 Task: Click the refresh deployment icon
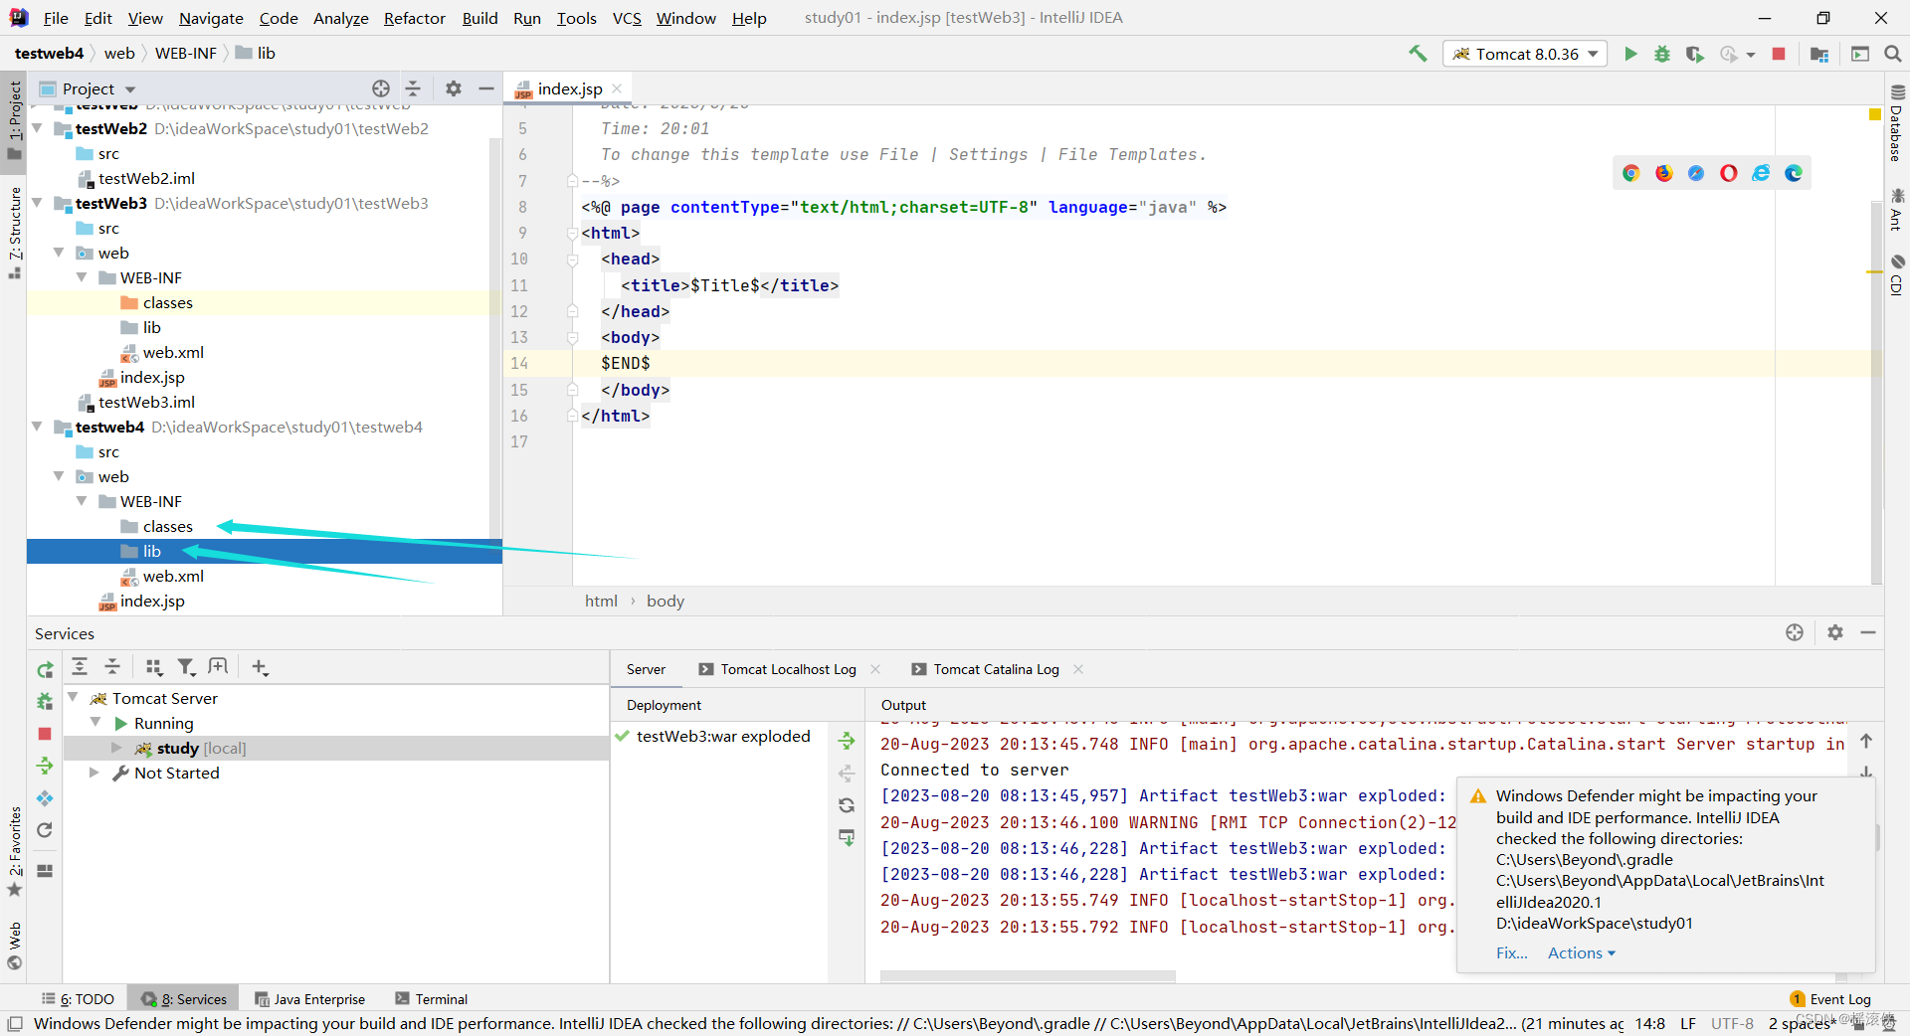click(847, 805)
